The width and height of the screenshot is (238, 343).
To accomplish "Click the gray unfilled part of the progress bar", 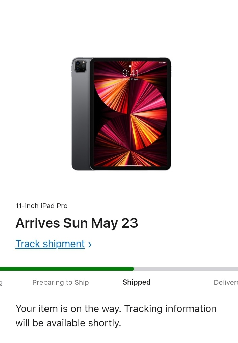I will (185, 269).
